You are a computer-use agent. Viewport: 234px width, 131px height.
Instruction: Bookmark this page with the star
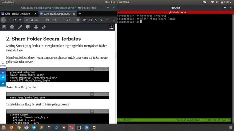coord(78,20)
